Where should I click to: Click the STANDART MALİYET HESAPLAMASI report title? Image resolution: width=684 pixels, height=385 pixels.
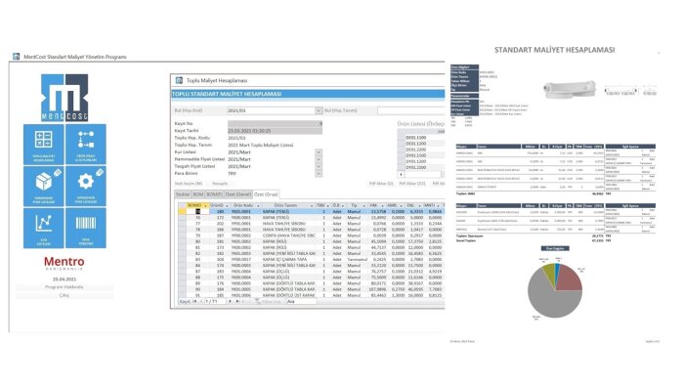point(554,50)
